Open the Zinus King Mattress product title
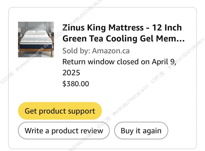 [122, 28]
